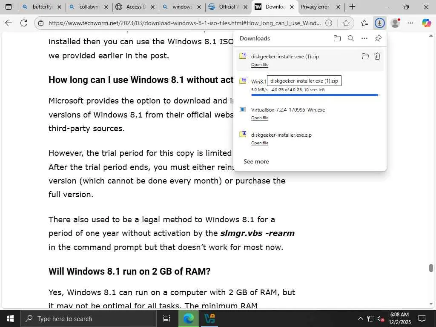
Task: Open More options in Downloads panel
Action: pyautogui.click(x=364, y=38)
